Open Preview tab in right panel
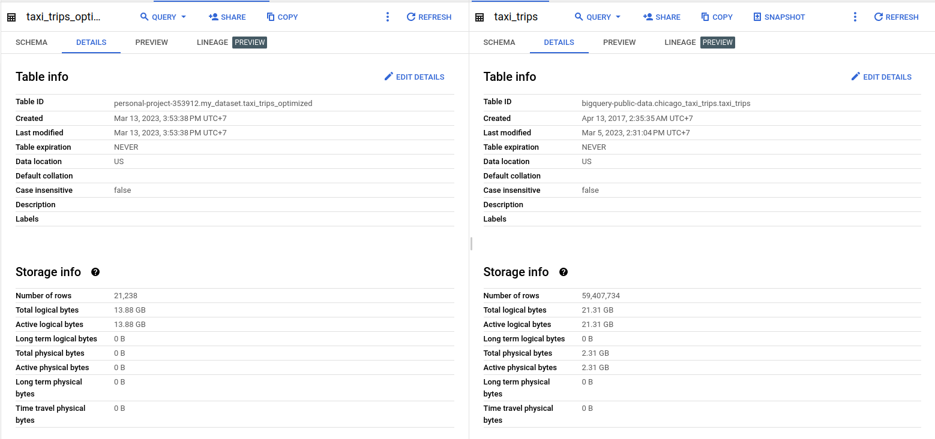This screenshot has height=439, width=935. (x=619, y=43)
